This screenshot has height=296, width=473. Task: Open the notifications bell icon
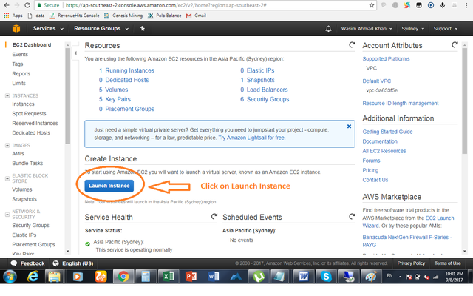coord(328,29)
